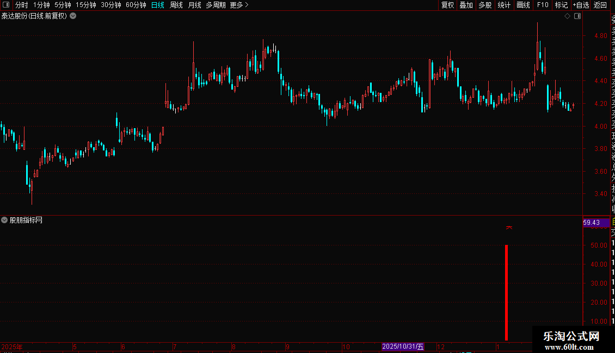Add stock with +自选 button
The height and width of the screenshot is (353, 615).
tap(581, 5)
